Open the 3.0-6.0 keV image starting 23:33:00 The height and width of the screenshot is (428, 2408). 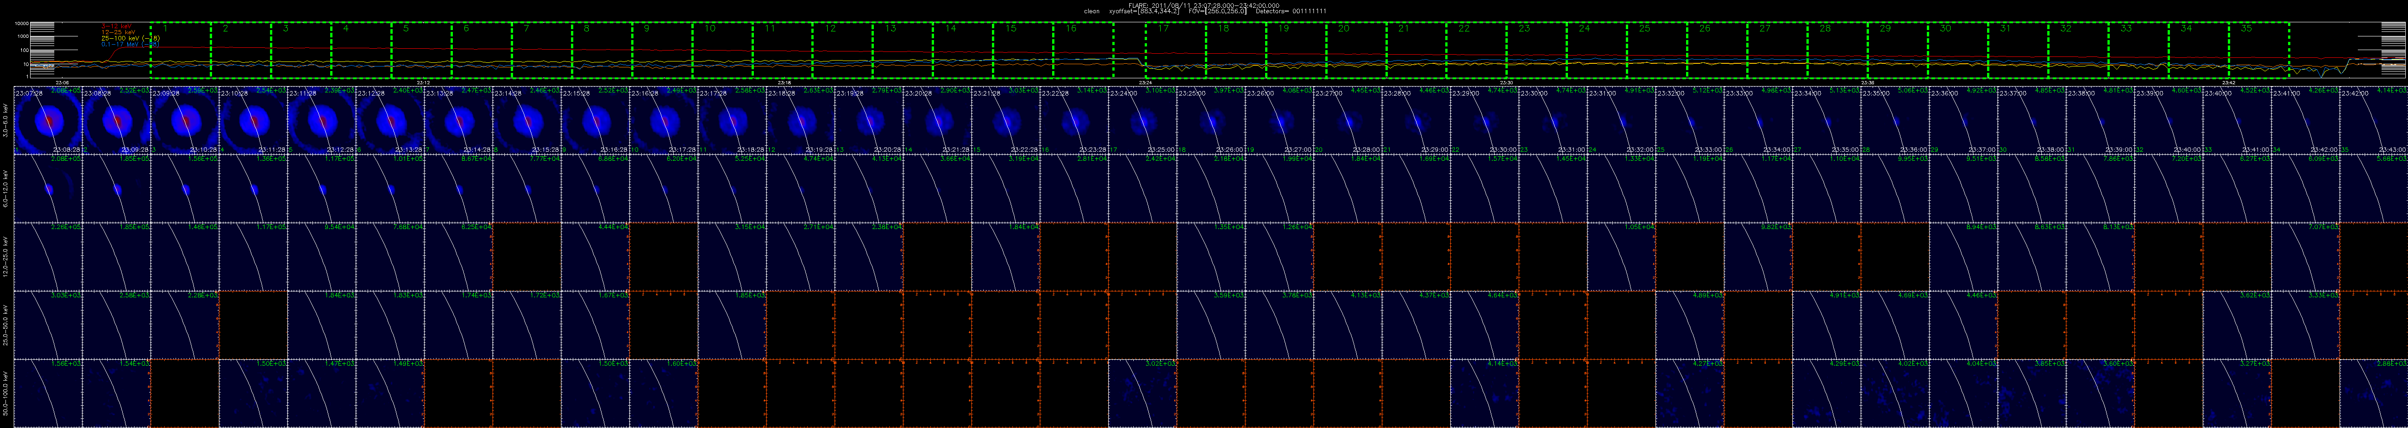(x=1758, y=120)
